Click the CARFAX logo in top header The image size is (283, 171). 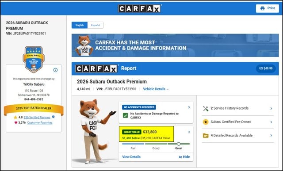(139, 8)
